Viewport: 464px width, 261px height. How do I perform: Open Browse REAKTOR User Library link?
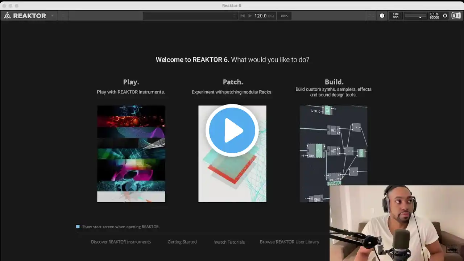[x=290, y=242]
